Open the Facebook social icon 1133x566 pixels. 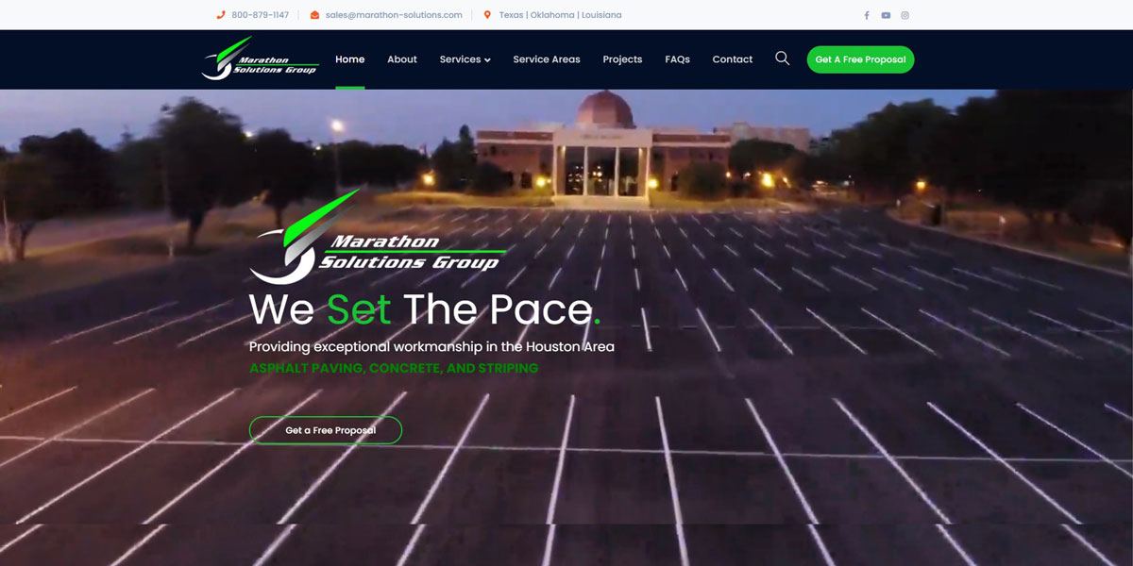coord(867,15)
